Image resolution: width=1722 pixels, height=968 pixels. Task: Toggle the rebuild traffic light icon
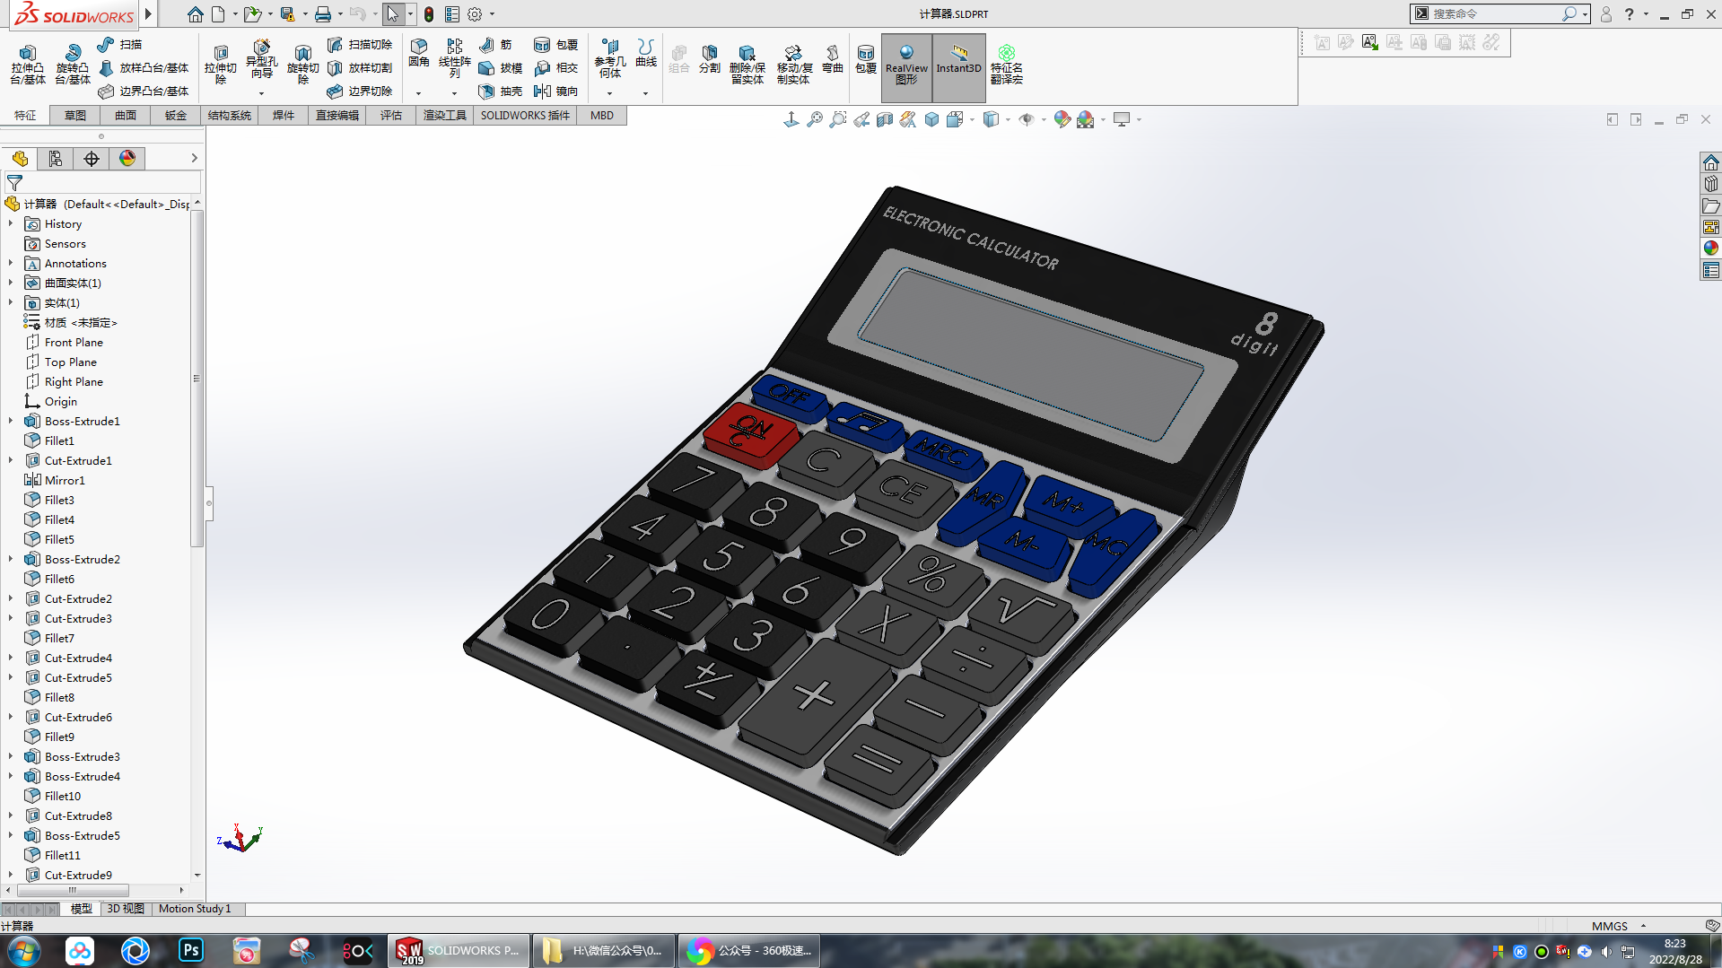(x=429, y=14)
